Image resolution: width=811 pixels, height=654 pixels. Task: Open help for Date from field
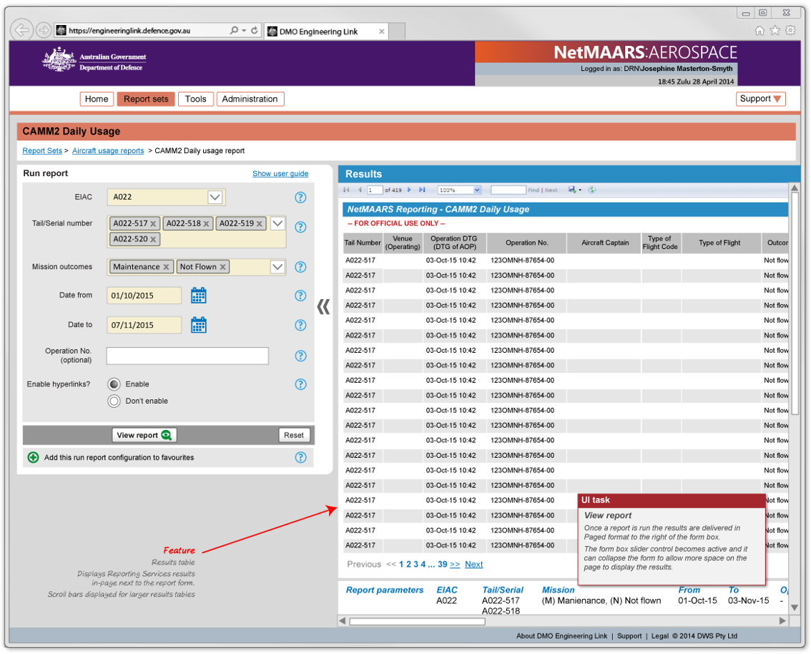pyautogui.click(x=300, y=296)
